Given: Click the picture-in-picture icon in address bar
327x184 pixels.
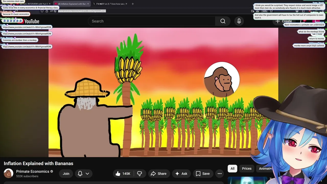Looking at the screenshot, I should point(253,11).
